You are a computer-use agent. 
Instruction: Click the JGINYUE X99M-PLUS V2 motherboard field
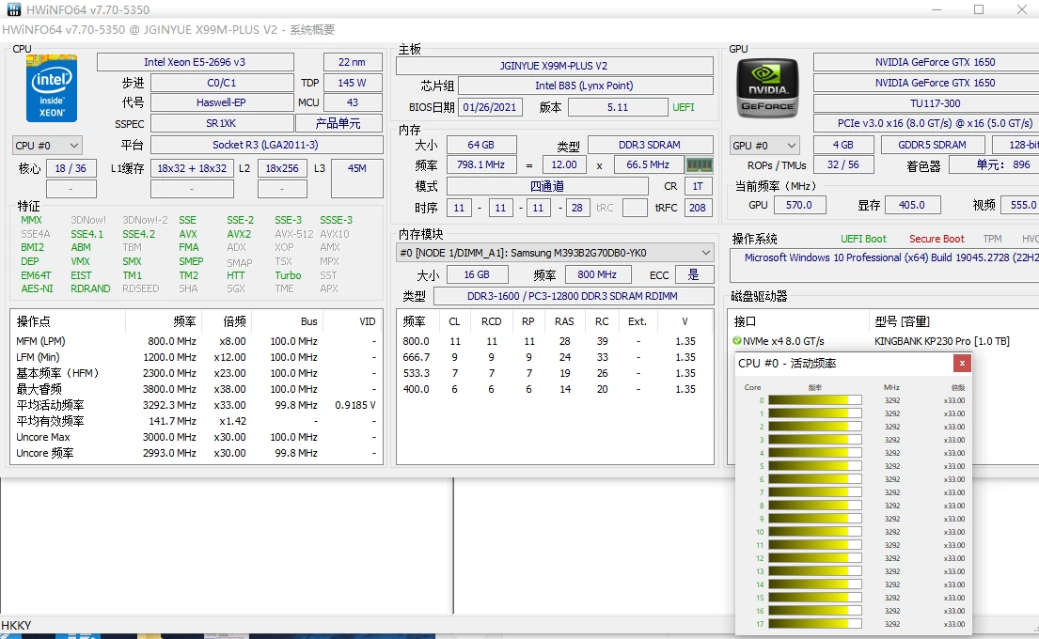coord(555,66)
